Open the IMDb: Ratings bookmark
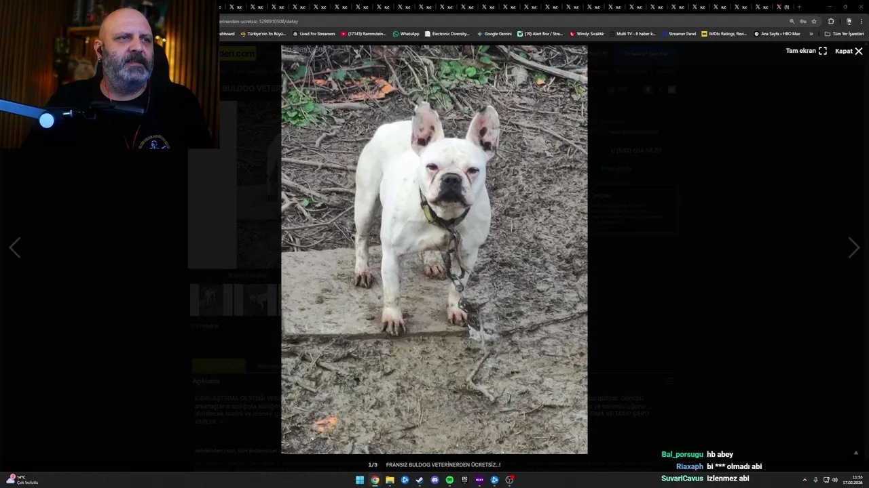This screenshot has width=869, height=488. pos(724,33)
